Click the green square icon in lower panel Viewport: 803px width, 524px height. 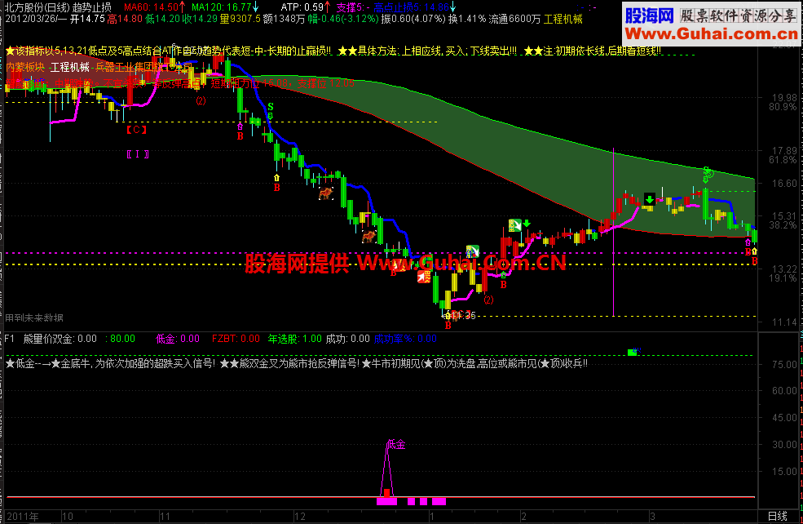(x=632, y=353)
